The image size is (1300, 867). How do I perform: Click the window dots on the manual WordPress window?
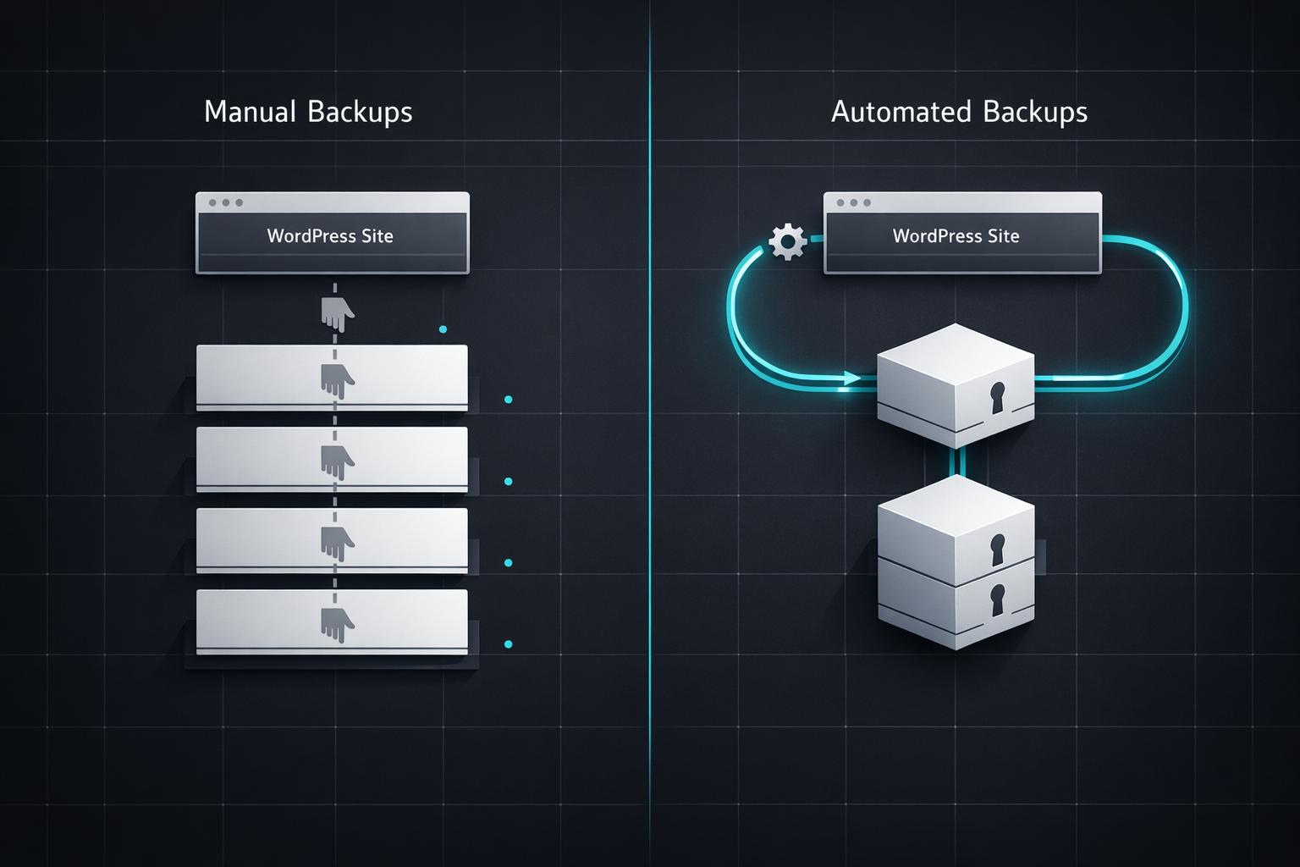click(225, 203)
